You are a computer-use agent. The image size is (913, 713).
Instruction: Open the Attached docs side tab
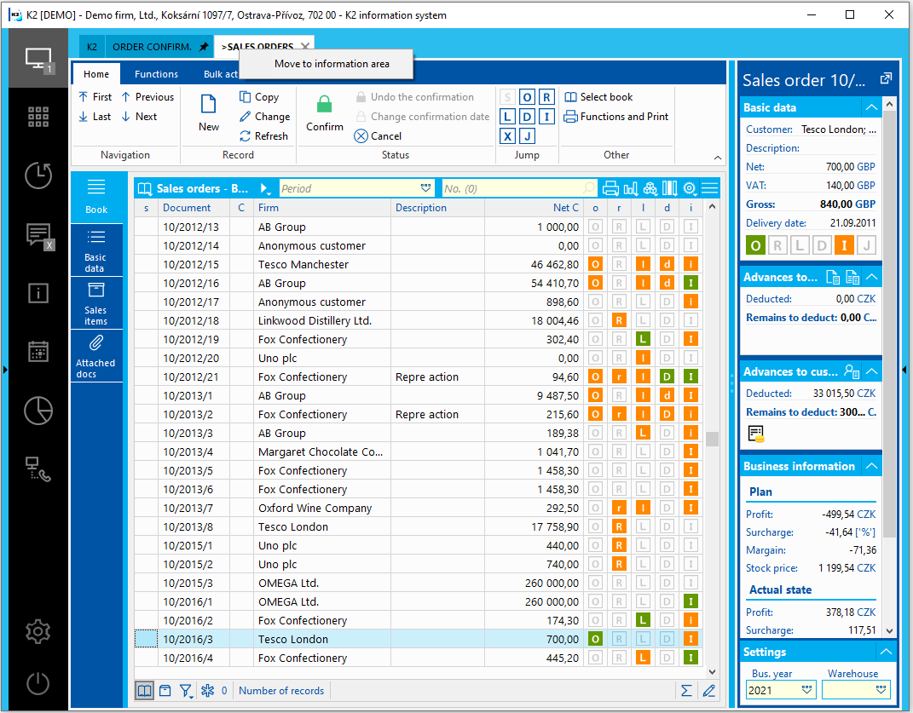(x=96, y=355)
